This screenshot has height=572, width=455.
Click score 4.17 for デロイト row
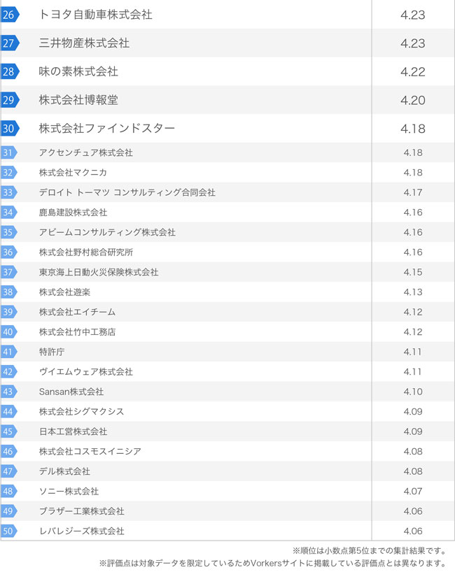[413, 192]
